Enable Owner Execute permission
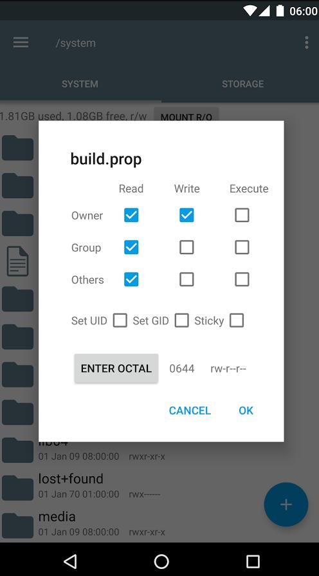 [242, 215]
